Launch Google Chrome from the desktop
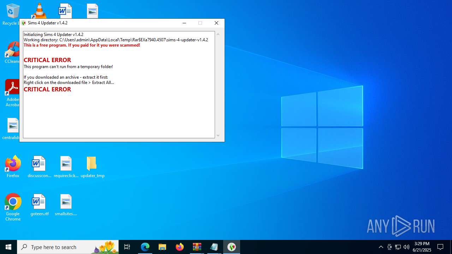The image size is (452, 254). [x=13, y=207]
